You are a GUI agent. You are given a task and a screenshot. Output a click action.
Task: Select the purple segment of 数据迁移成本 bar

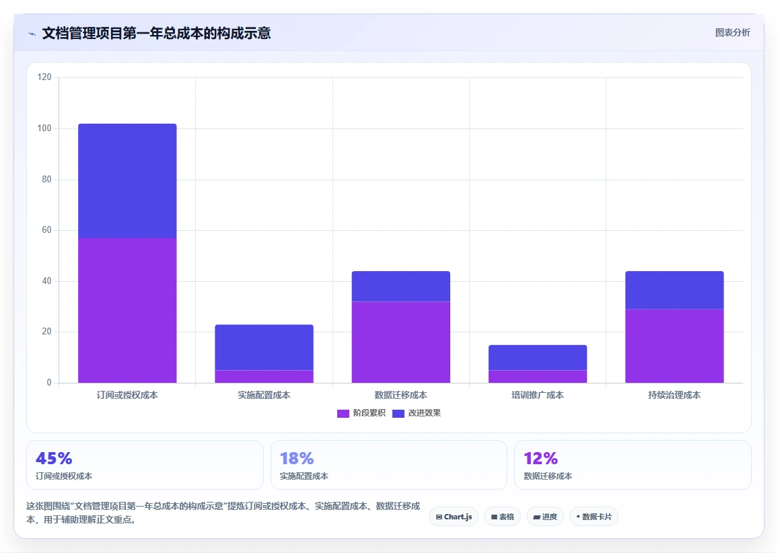[x=401, y=342]
